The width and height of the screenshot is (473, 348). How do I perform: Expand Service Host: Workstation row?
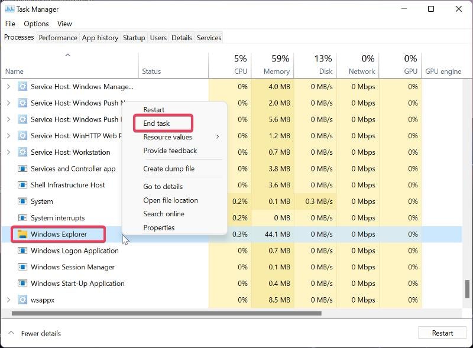click(x=8, y=152)
